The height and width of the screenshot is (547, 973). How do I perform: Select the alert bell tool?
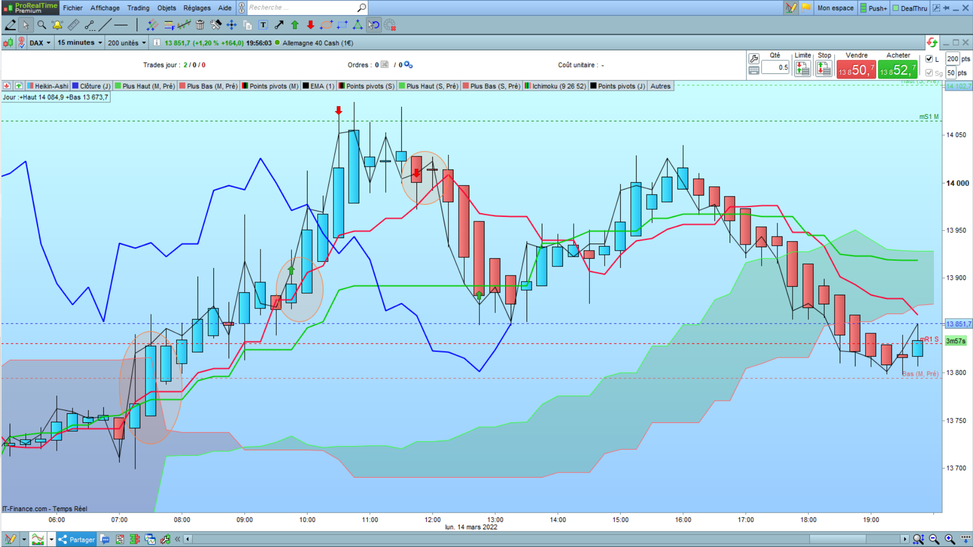(57, 25)
